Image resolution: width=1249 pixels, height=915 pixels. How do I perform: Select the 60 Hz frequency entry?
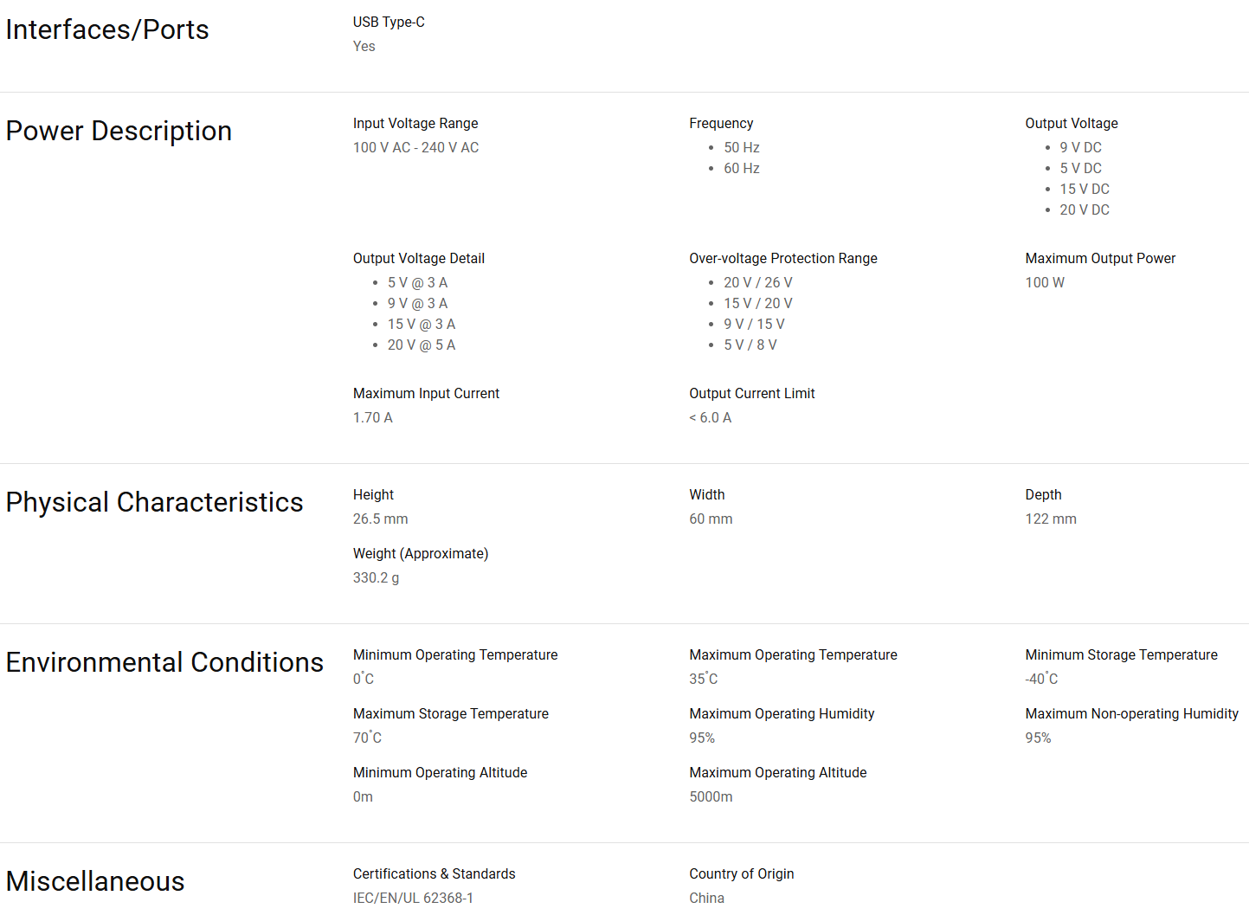point(741,168)
